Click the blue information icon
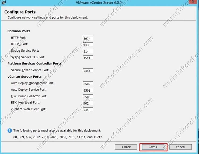Viewport: 199px width, 154px height. 10,131
